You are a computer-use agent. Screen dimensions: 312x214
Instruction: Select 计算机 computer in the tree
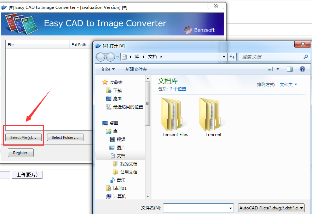(x=116, y=197)
